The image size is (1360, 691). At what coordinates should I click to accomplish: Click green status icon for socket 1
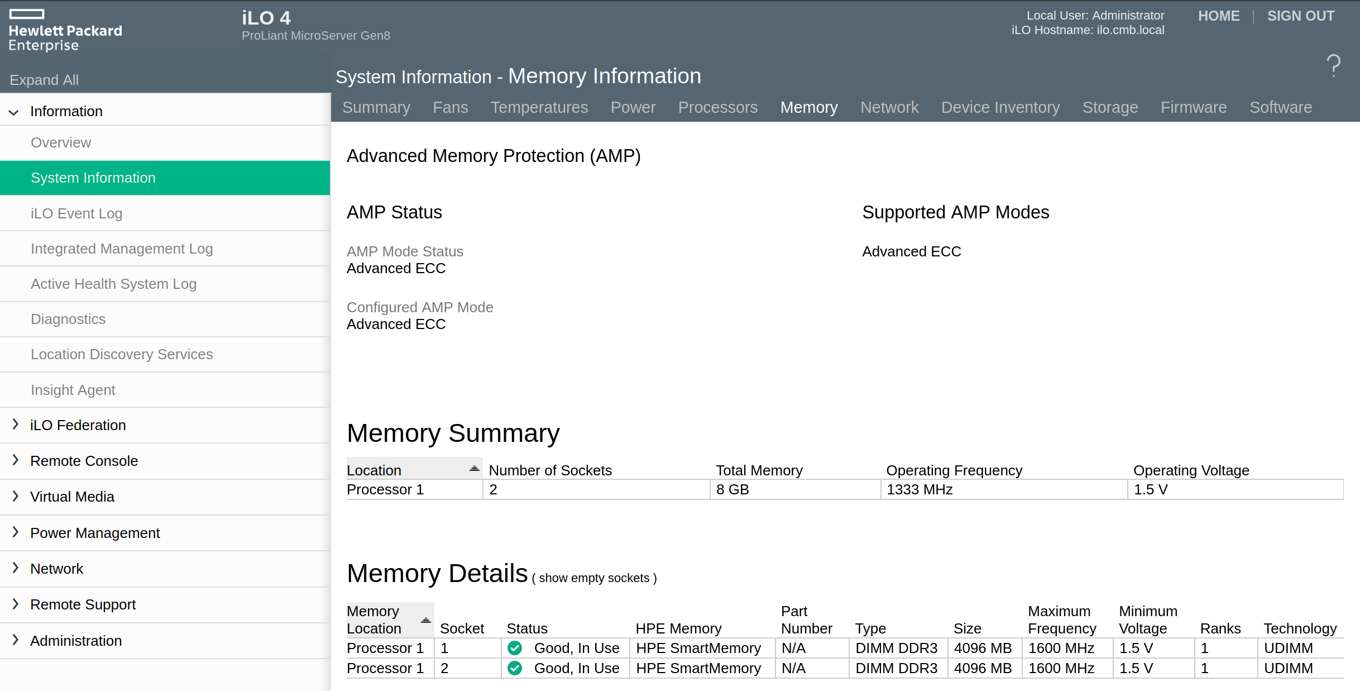515,648
